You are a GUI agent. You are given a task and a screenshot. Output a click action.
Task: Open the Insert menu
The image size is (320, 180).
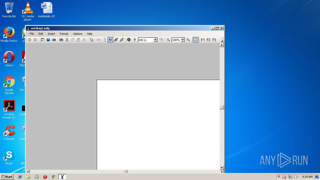tap(51, 34)
